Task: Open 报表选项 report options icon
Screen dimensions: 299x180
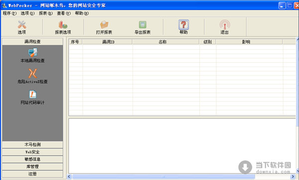Action: click(63, 25)
